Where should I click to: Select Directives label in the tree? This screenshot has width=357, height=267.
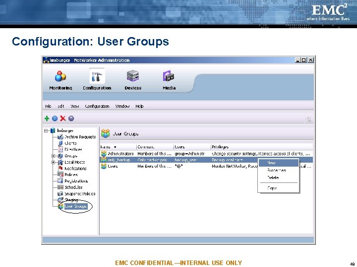point(73,149)
